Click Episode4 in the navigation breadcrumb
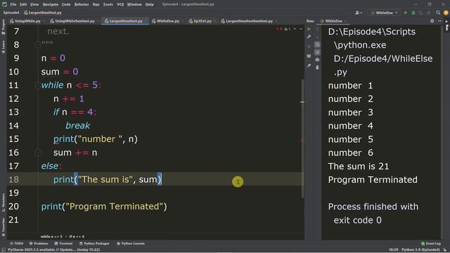Viewport: 450px width, 253px height. coord(11,13)
